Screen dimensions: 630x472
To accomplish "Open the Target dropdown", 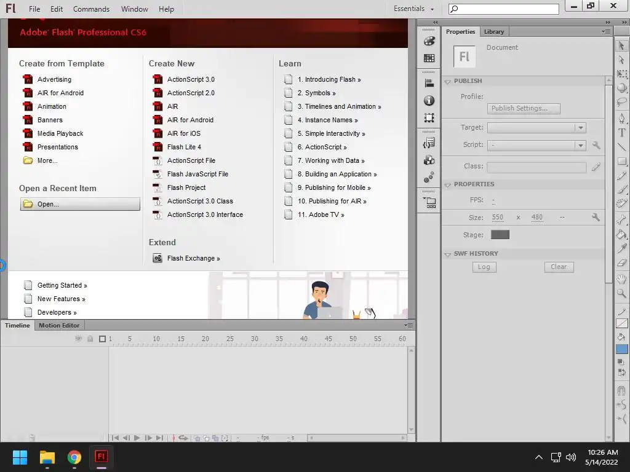I will click(580, 128).
